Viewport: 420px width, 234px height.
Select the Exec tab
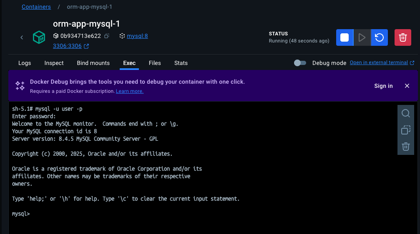[x=129, y=63]
